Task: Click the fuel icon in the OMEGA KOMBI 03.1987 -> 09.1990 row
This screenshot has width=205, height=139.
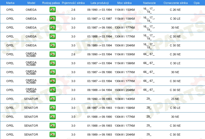Action: click(52, 72)
